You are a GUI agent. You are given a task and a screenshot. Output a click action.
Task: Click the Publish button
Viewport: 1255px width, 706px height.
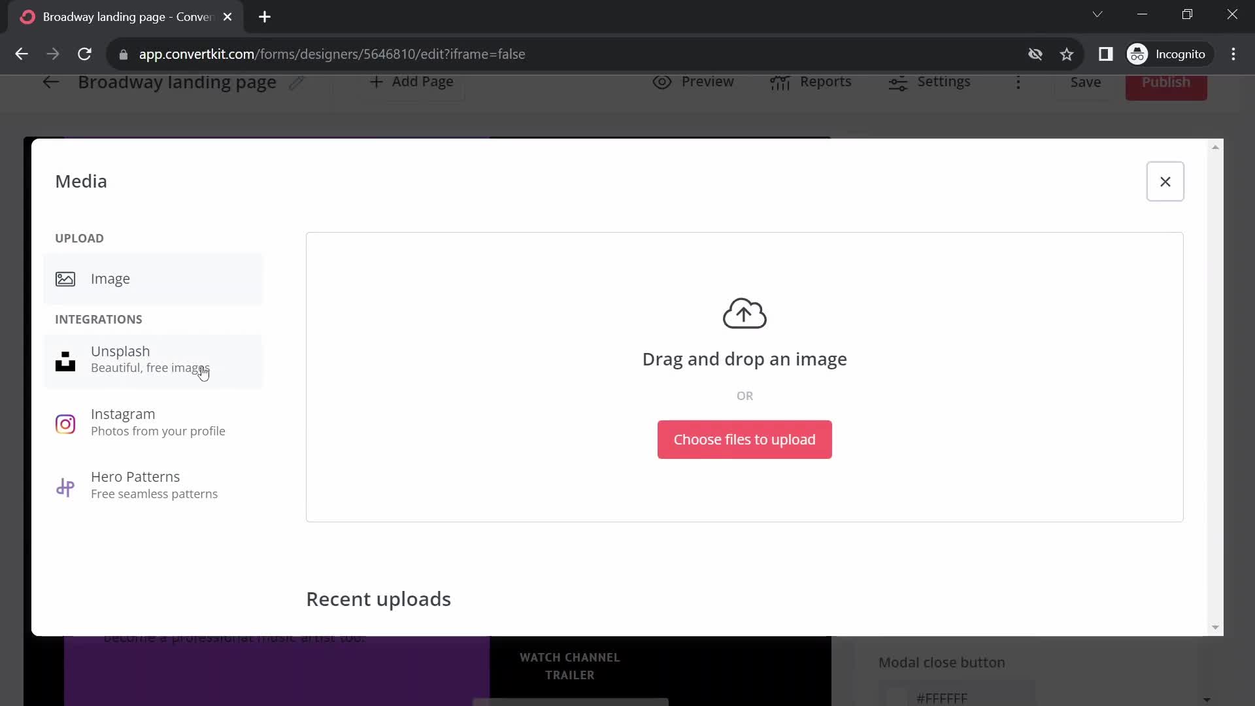click(1166, 81)
